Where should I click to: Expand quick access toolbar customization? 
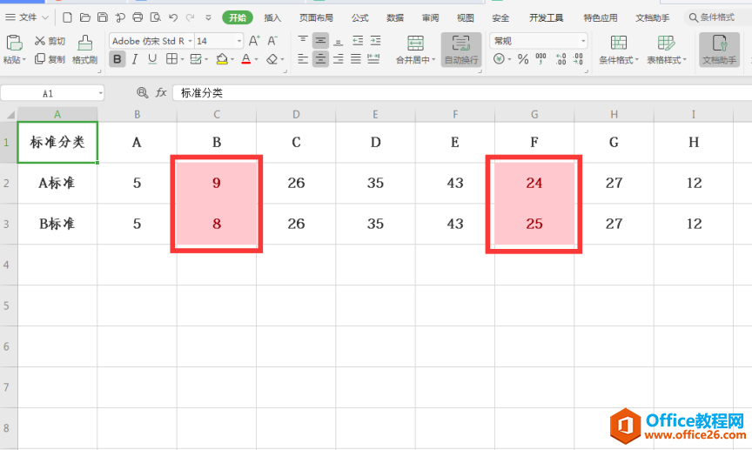(208, 17)
